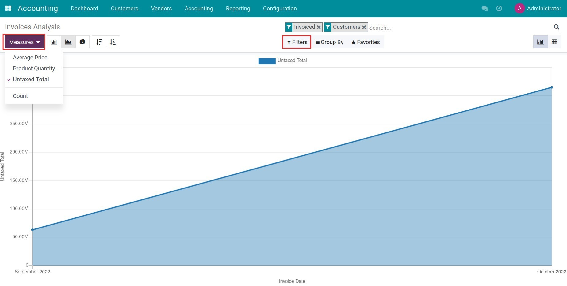Image resolution: width=567 pixels, height=286 pixels.
Task: Enable the Product Quantity measure
Action: 34,68
